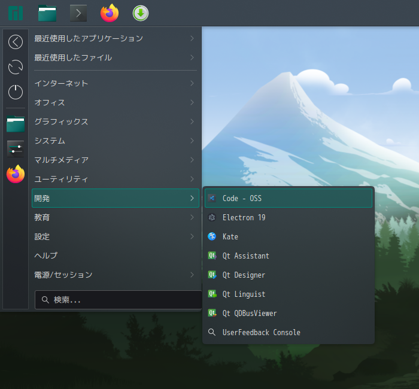Expand the システム category arrow
The image size is (419, 389).
point(192,141)
